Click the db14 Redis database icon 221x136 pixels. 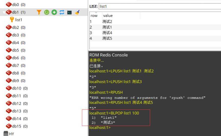tap(9, 119)
